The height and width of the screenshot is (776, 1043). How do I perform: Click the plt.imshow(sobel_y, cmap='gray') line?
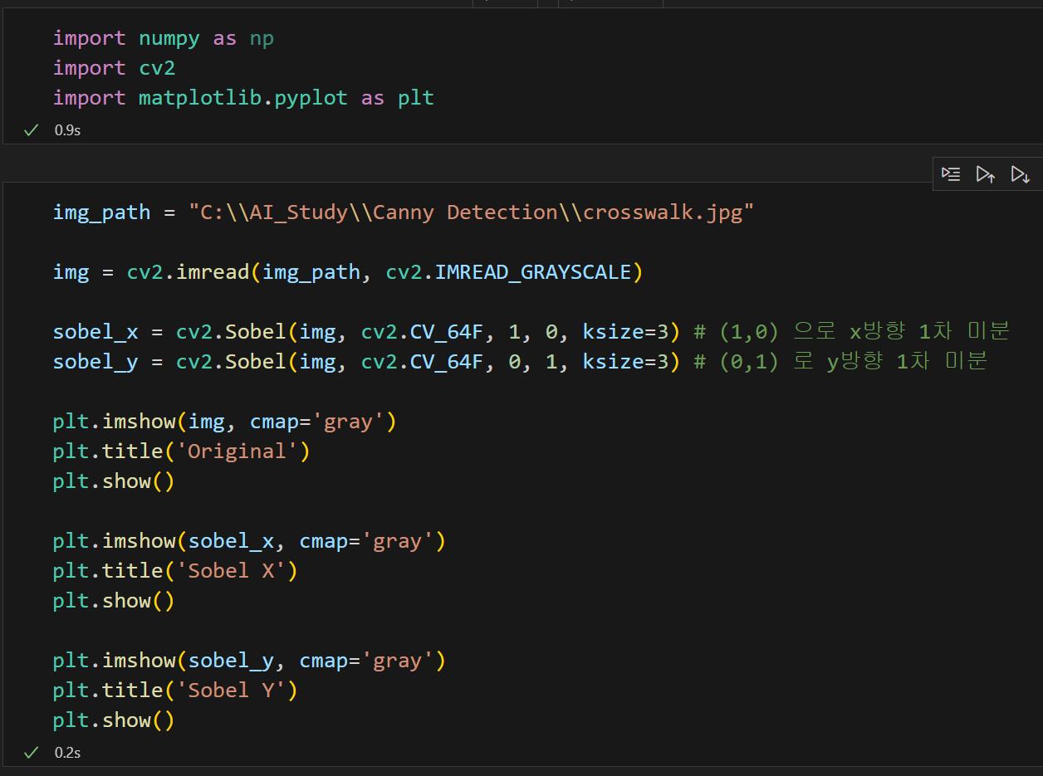[249, 661]
